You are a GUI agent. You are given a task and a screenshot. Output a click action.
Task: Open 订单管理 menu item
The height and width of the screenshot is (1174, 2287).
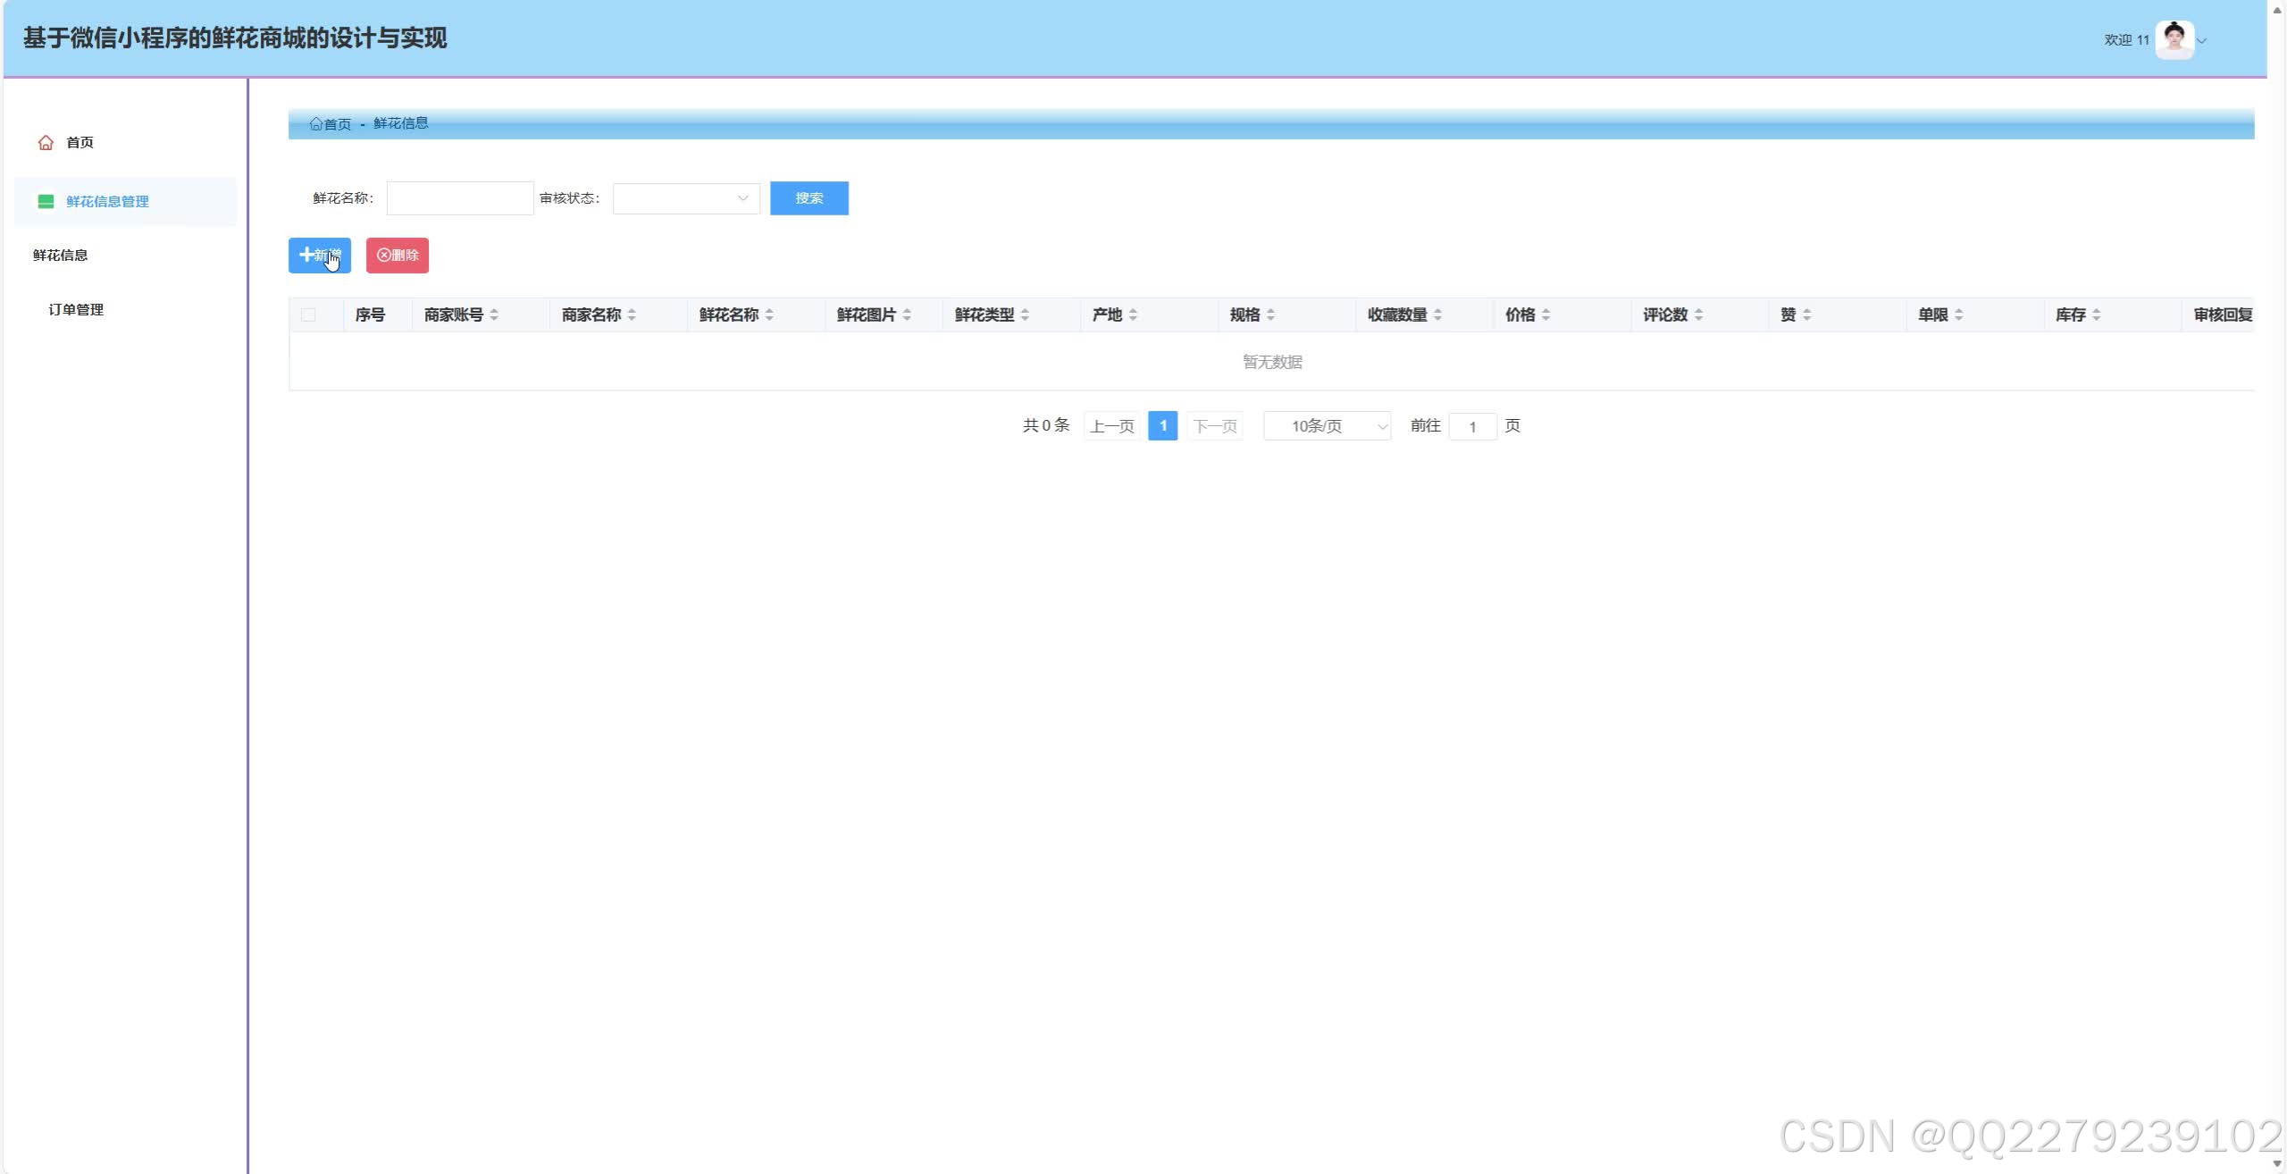[x=76, y=310]
